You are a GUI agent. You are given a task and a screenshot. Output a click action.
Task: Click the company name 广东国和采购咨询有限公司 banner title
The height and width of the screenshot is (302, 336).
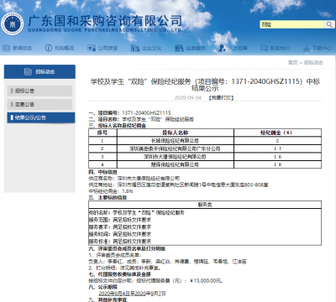point(105,21)
